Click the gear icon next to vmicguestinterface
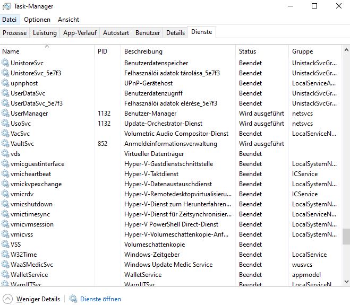 pos(5,163)
